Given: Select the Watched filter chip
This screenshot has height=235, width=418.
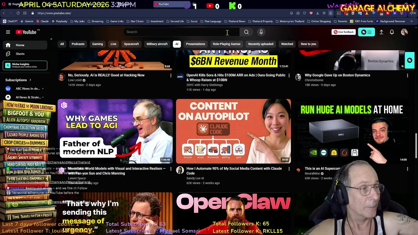Looking at the screenshot, I should pyautogui.click(x=287, y=44).
